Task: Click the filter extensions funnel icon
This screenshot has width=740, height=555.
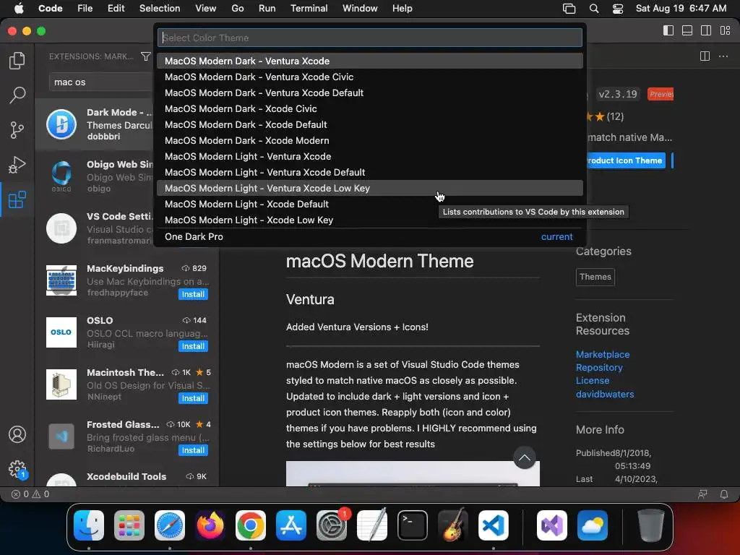Action: 146,56
